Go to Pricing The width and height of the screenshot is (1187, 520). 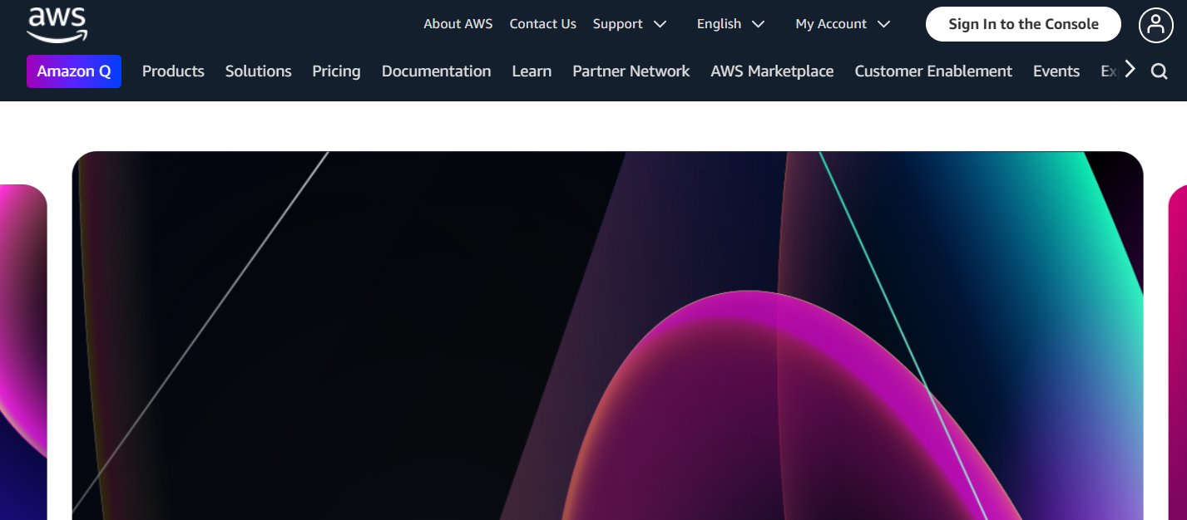336,71
